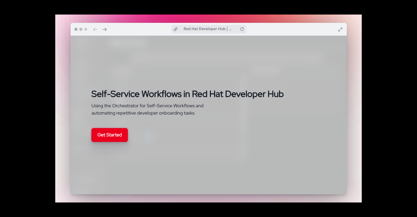417x217 pixels.
Task: Click the pink gradient frame above the window
Action: 208,18
